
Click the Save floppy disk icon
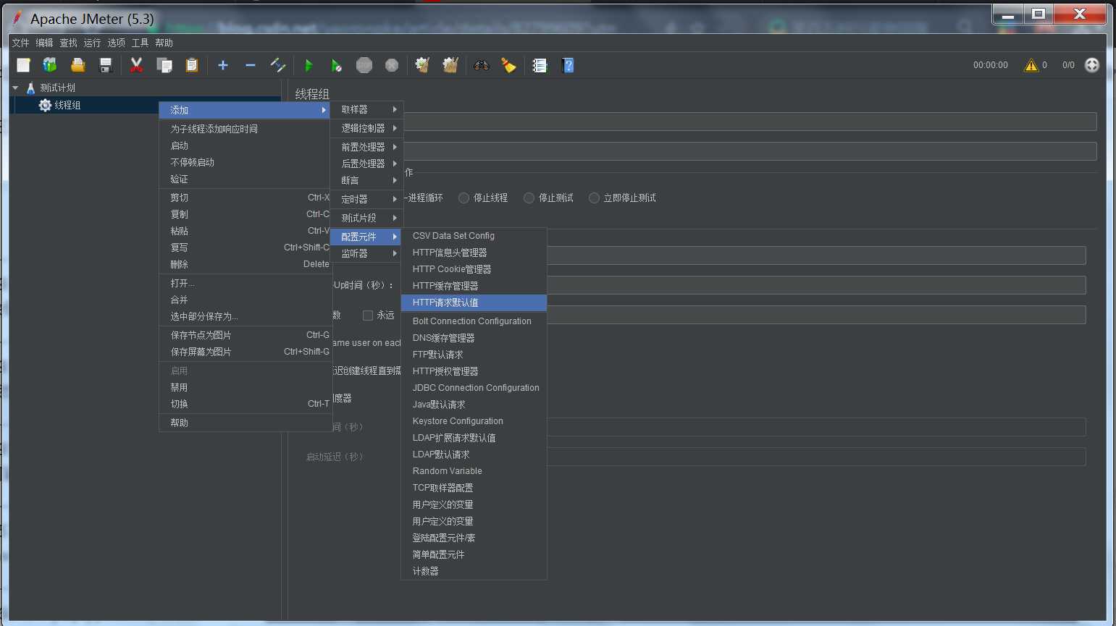pos(106,65)
